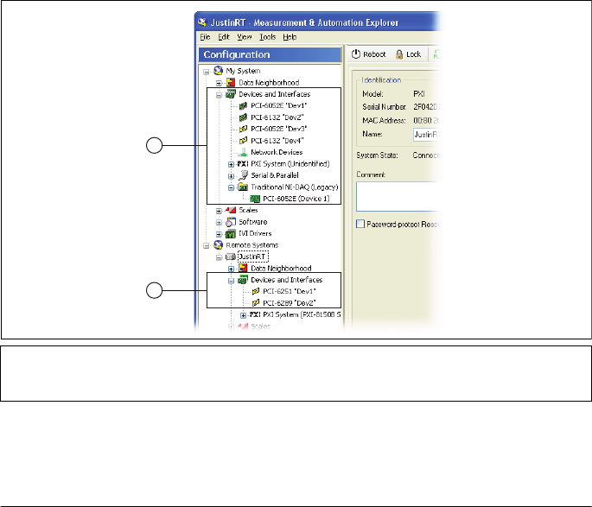592x507 pixels.
Task: Select PXI System (Unidentified) label
Action: point(290,164)
